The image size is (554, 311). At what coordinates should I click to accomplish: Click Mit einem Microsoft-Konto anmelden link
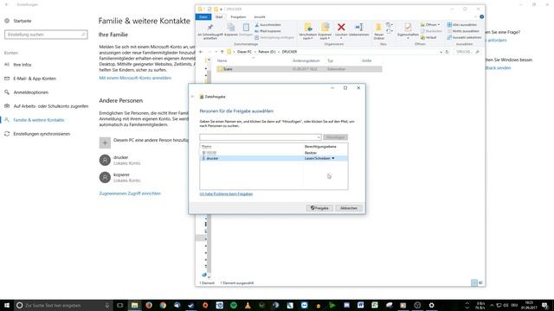click(x=135, y=78)
